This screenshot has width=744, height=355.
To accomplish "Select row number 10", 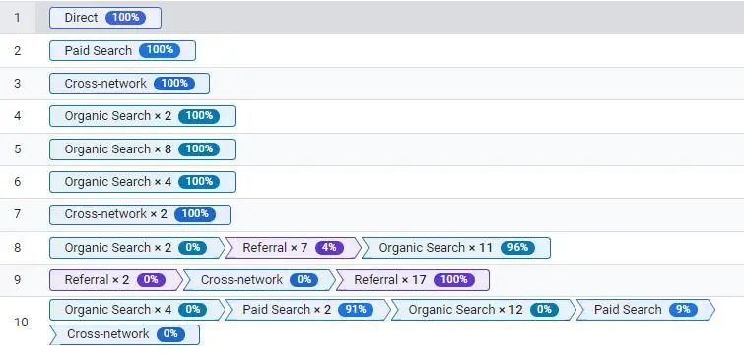I will (x=21, y=323).
